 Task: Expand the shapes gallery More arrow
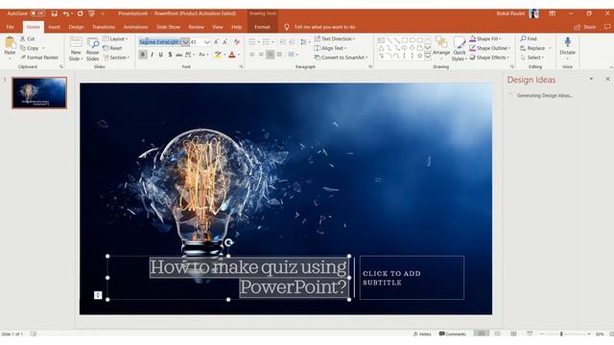[428, 57]
